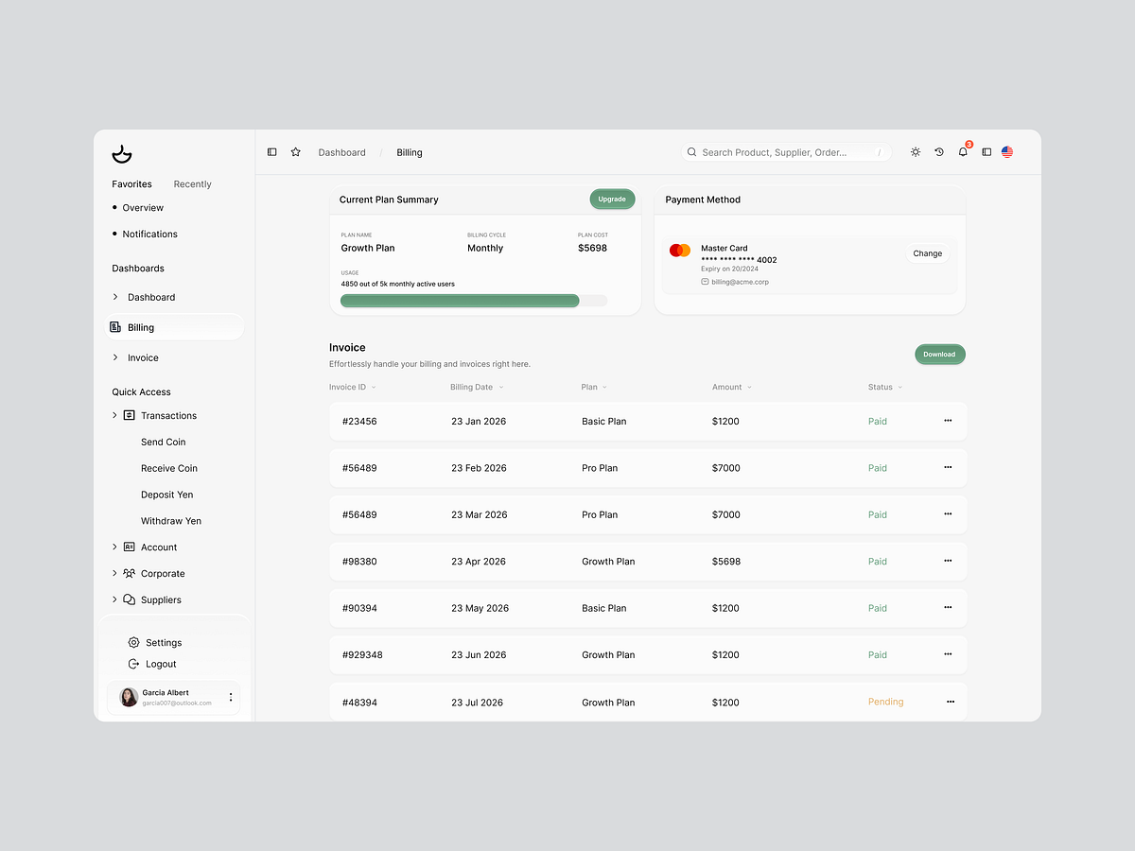Click the monthly users usage progress bar
Image resolution: width=1135 pixels, height=851 pixels.
coord(473,300)
